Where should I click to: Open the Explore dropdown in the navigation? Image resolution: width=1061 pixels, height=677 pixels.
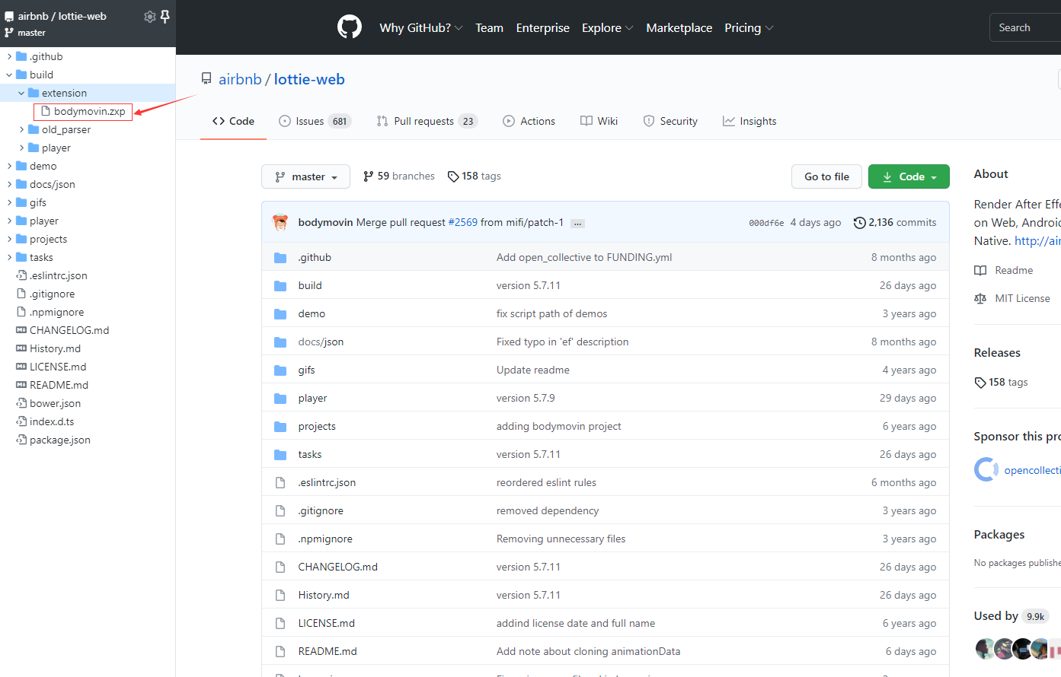607,27
